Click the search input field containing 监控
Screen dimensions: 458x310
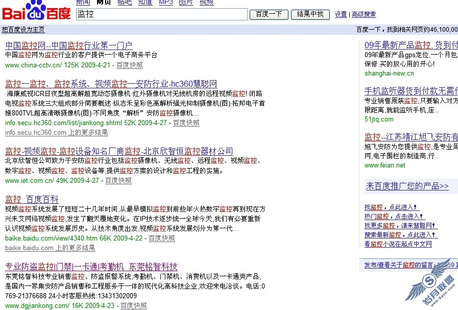[161, 14]
